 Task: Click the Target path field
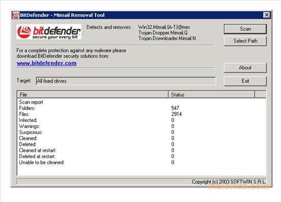pyautogui.click(x=126, y=81)
